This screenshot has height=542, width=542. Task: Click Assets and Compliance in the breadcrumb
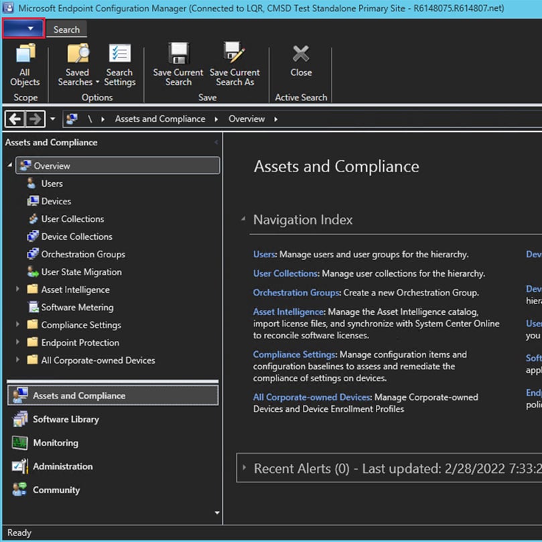pos(159,119)
